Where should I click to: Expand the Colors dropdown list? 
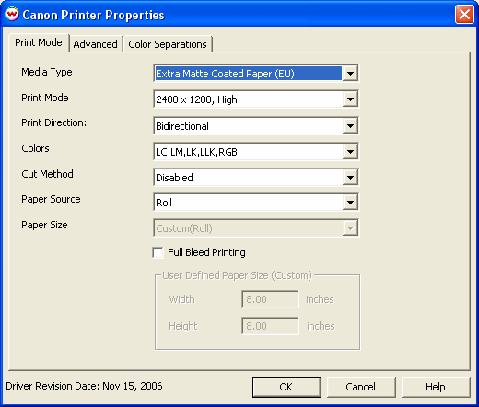point(350,152)
